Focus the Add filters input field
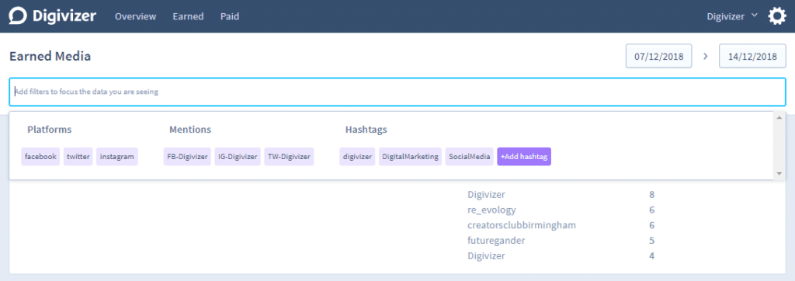 pyautogui.click(x=397, y=92)
